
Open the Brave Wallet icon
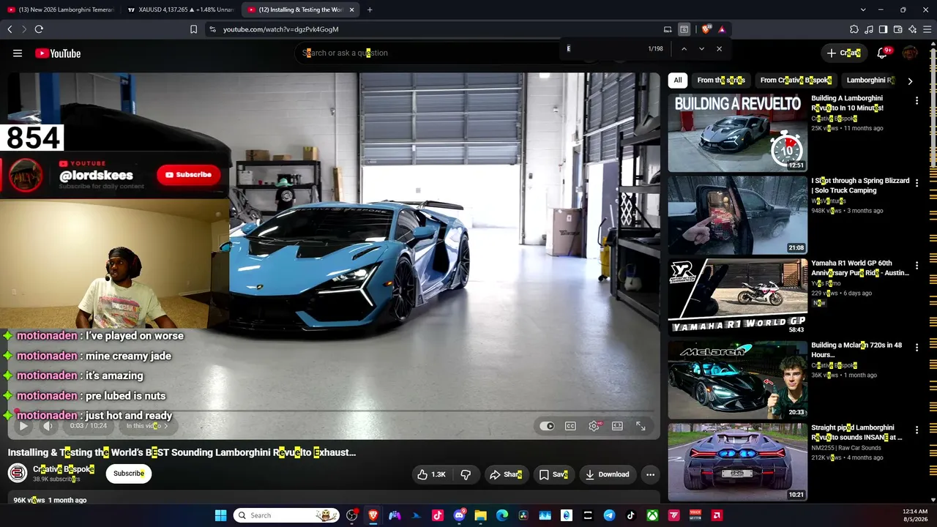pos(898,29)
